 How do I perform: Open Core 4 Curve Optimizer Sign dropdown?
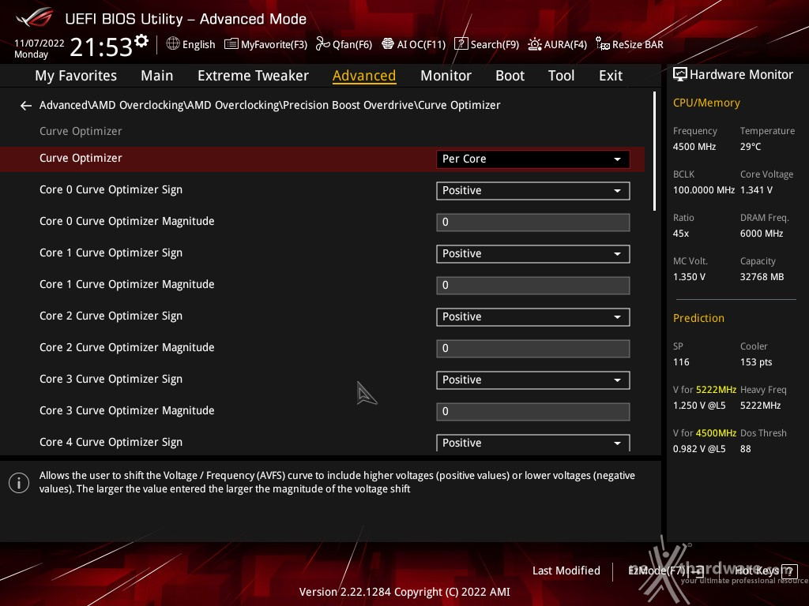(x=533, y=443)
